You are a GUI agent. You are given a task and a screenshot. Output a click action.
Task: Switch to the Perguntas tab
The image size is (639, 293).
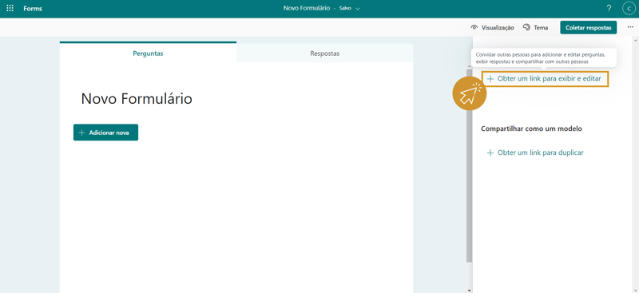click(148, 53)
